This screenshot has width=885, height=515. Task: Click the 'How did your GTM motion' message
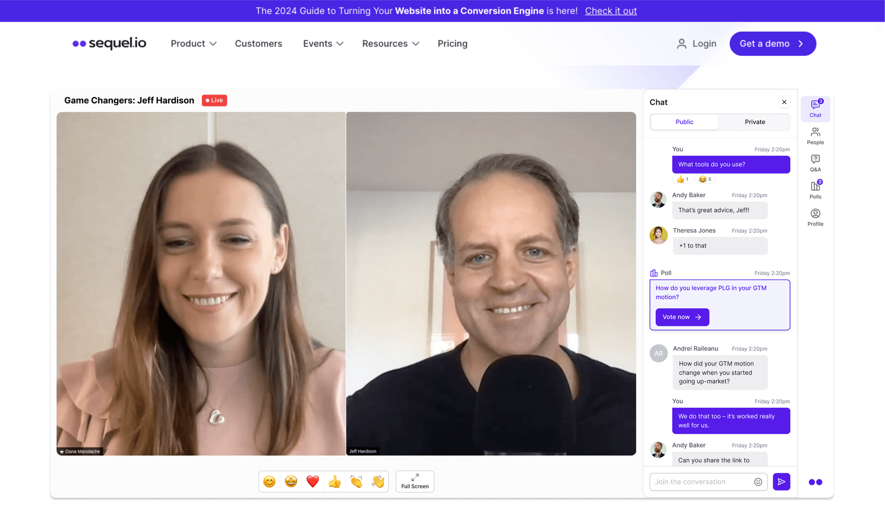coord(720,372)
